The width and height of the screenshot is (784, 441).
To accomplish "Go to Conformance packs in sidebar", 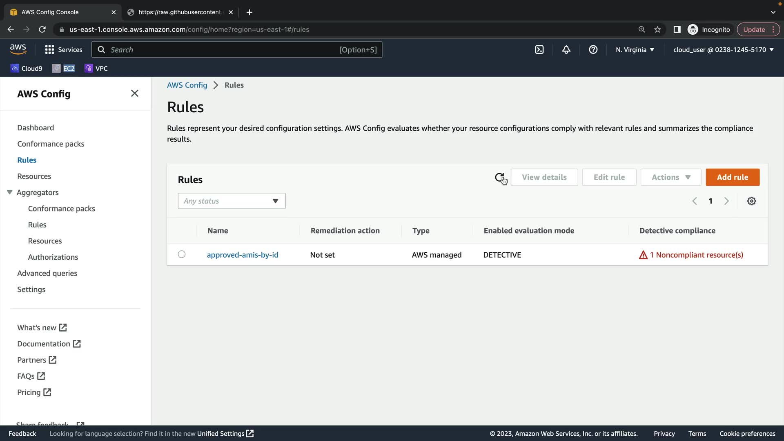I will (51, 144).
